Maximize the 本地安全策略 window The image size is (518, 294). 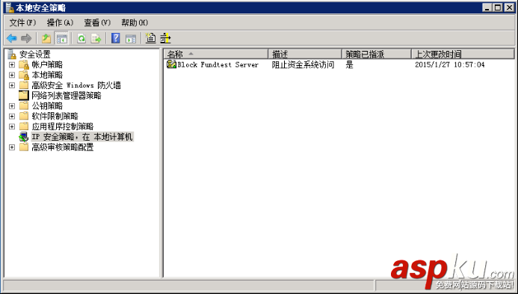click(498, 7)
